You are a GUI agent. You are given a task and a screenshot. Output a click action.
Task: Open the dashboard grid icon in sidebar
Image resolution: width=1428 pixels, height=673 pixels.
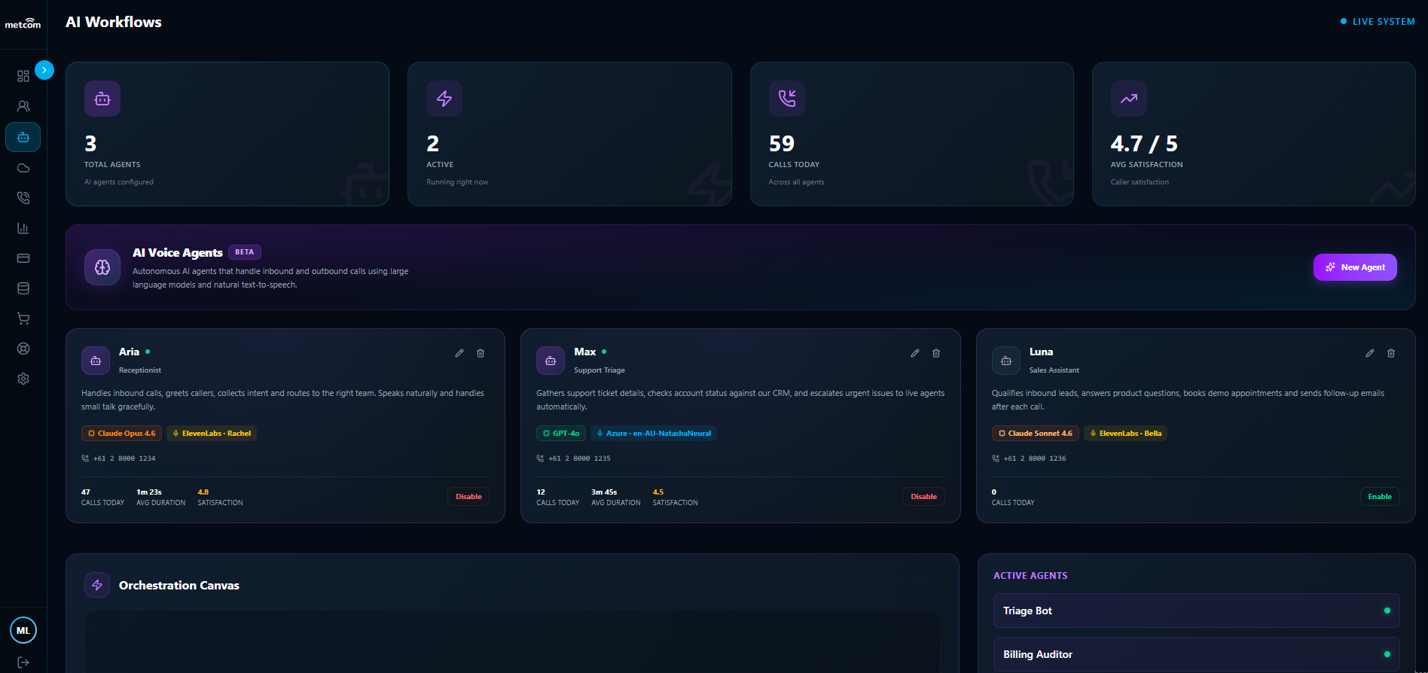click(23, 76)
